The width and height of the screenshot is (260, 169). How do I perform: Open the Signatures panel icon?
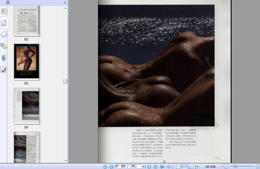[x=3, y=69]
